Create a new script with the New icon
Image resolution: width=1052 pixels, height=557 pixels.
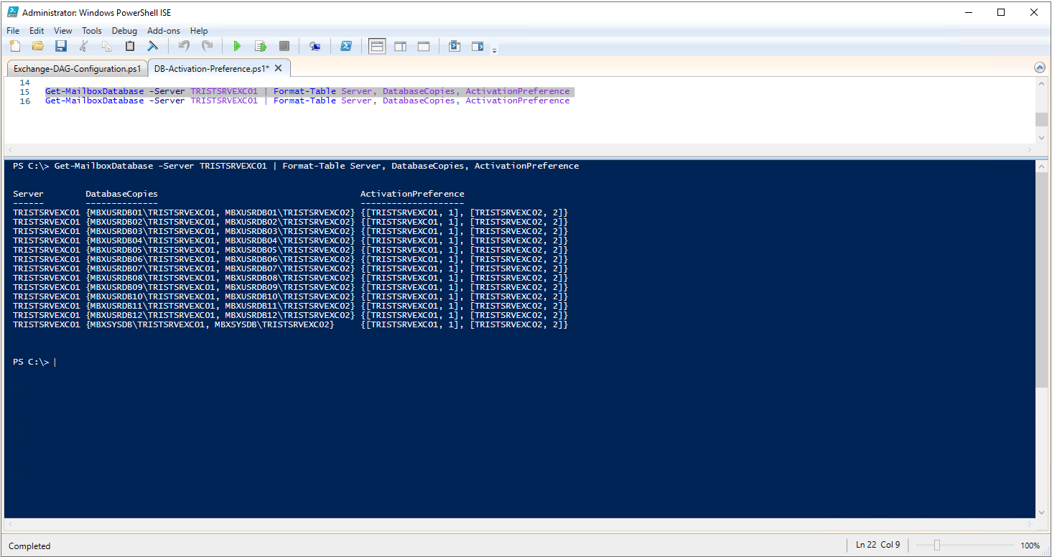point(15,46)
